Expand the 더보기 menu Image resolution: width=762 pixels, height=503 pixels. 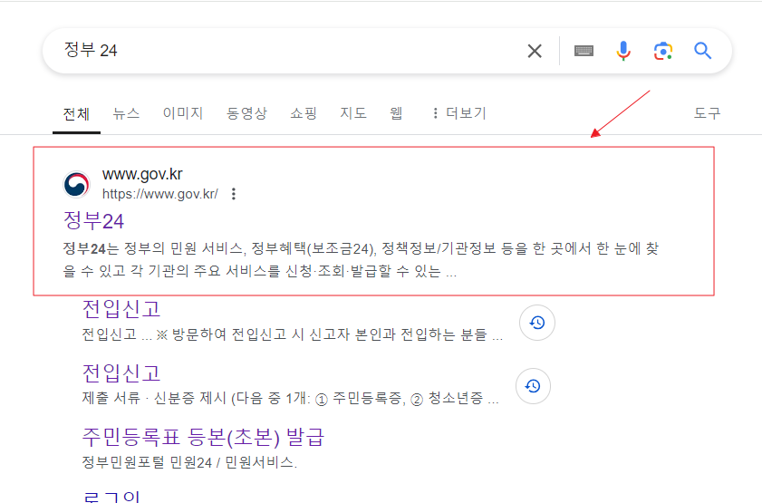pyautogui.click(x=458, y=113)
